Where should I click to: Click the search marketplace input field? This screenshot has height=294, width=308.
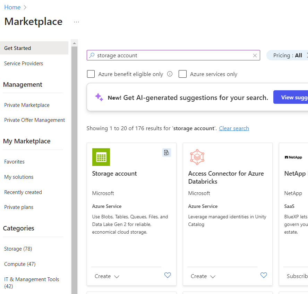(173, 56)
